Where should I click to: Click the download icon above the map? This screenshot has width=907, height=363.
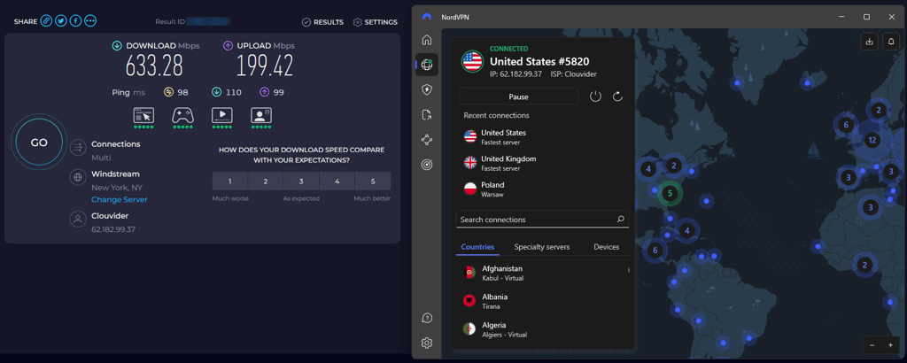point(870,41)
